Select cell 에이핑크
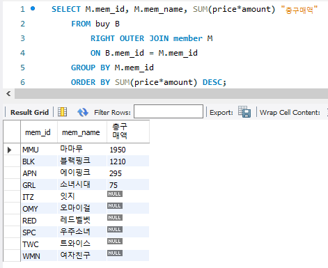 (82, 173)
